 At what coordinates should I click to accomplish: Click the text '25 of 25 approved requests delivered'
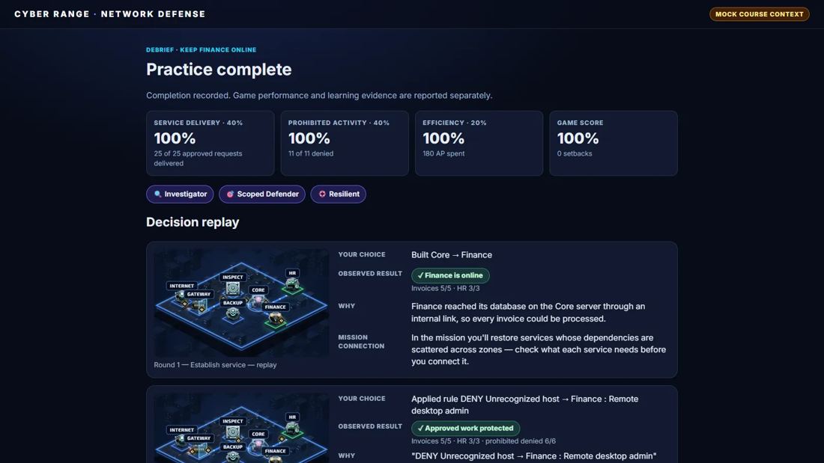click(x=198, y=159)
